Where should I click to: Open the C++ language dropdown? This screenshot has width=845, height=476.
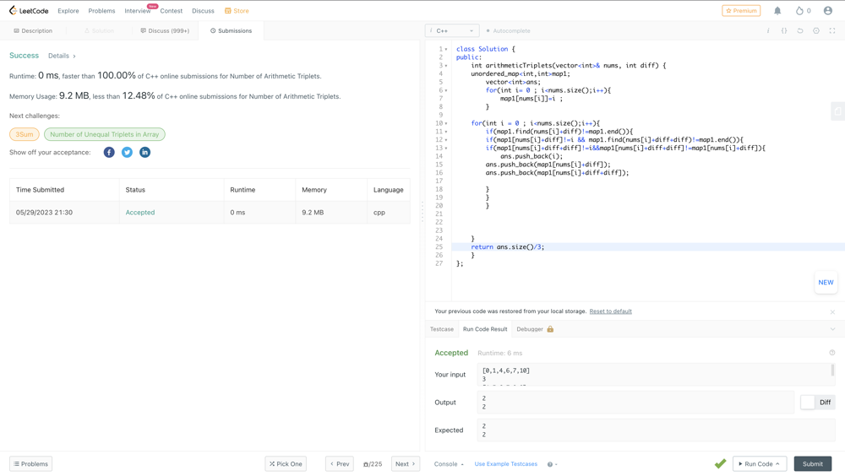coord(452,31)
